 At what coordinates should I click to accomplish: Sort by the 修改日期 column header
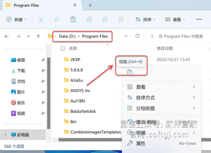point(165,48)
